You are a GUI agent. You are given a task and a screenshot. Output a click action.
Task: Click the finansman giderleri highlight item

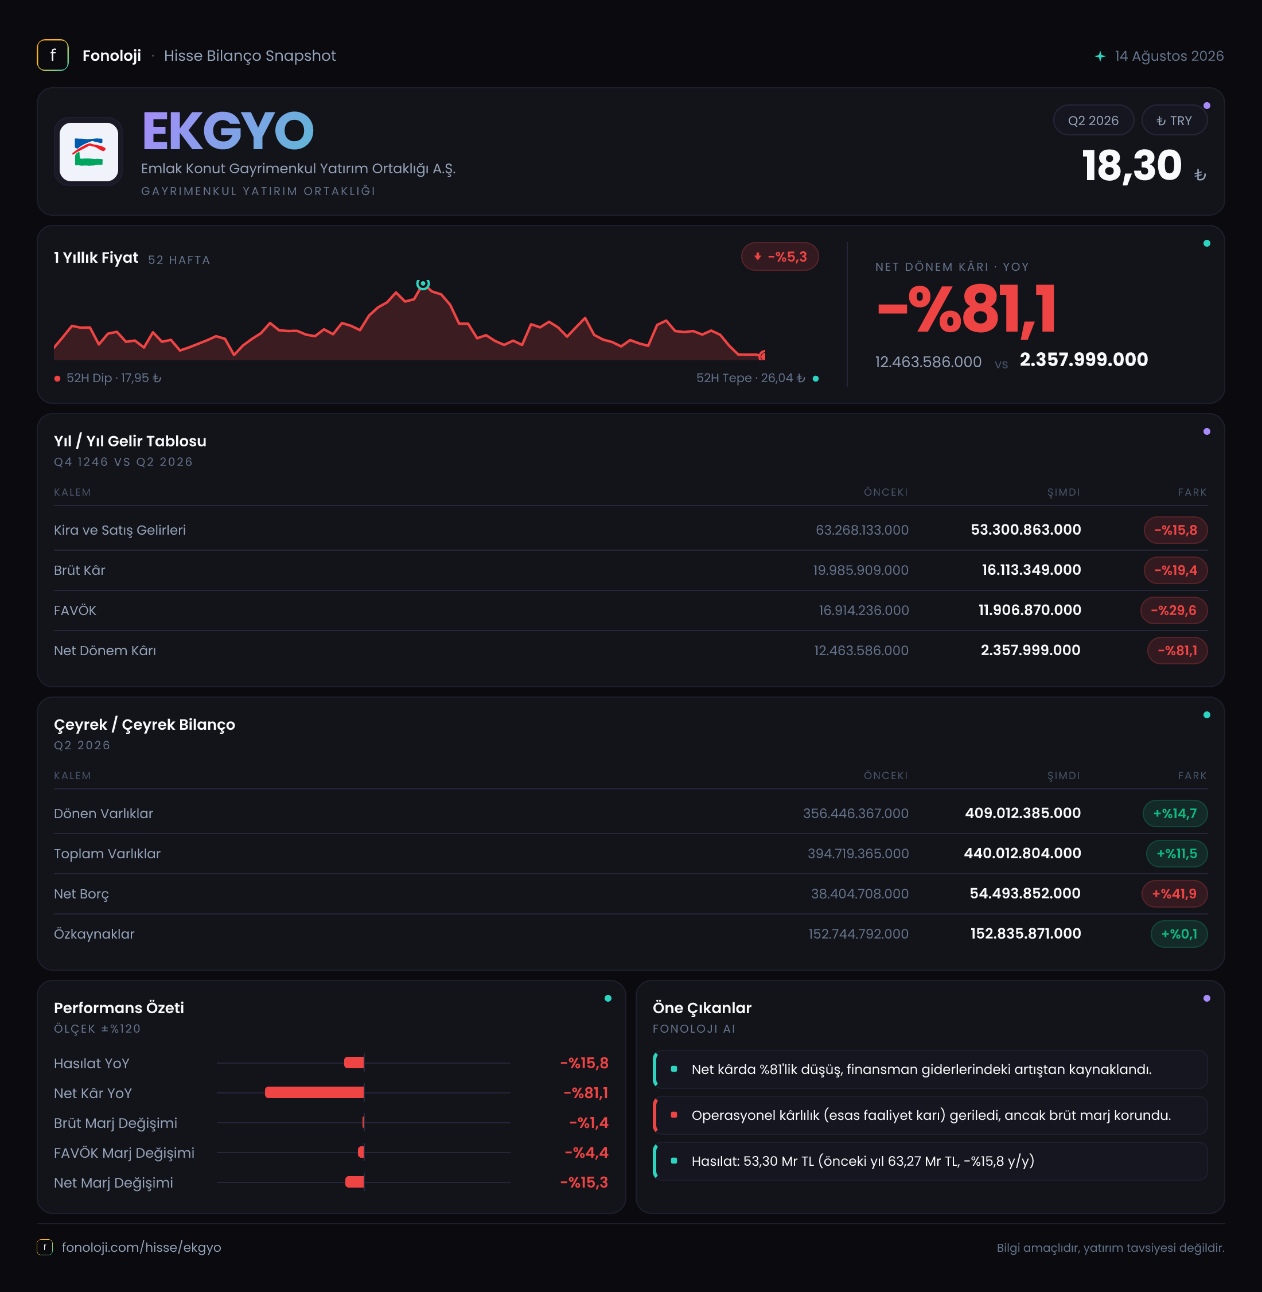(930, 1069)
